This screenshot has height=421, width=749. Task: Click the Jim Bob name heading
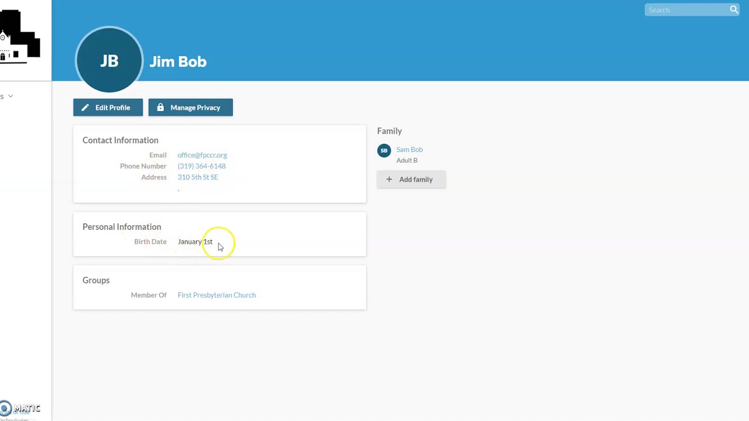point(178,61)
